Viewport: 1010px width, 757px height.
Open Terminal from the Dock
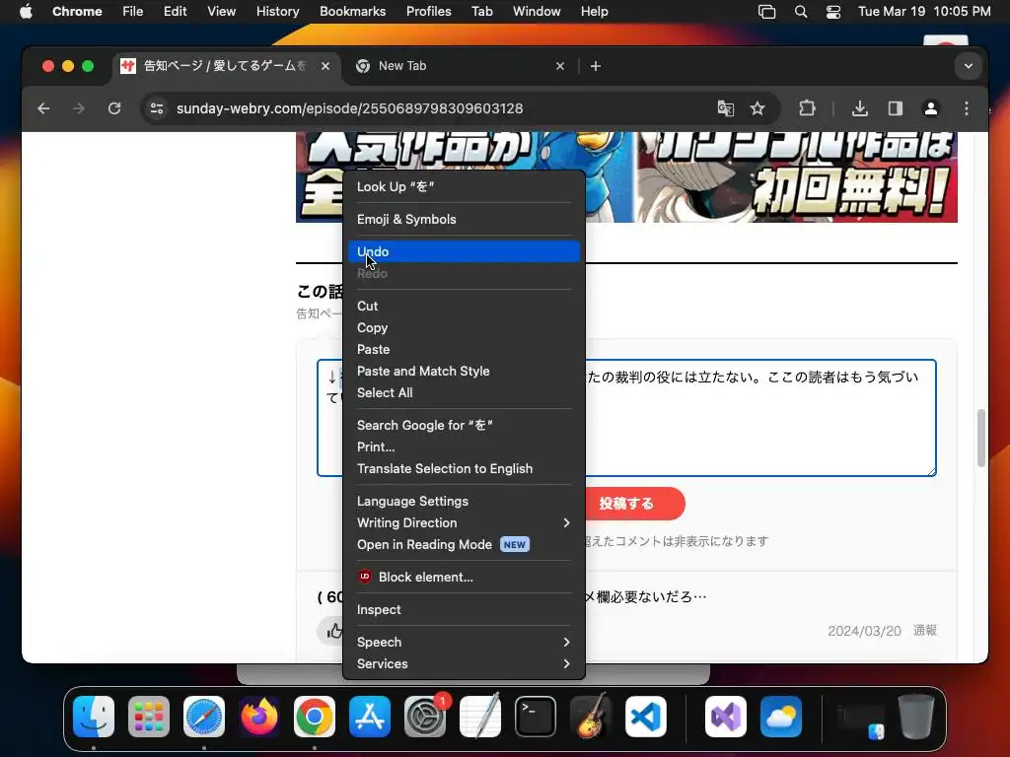click(x=536, y=717)
